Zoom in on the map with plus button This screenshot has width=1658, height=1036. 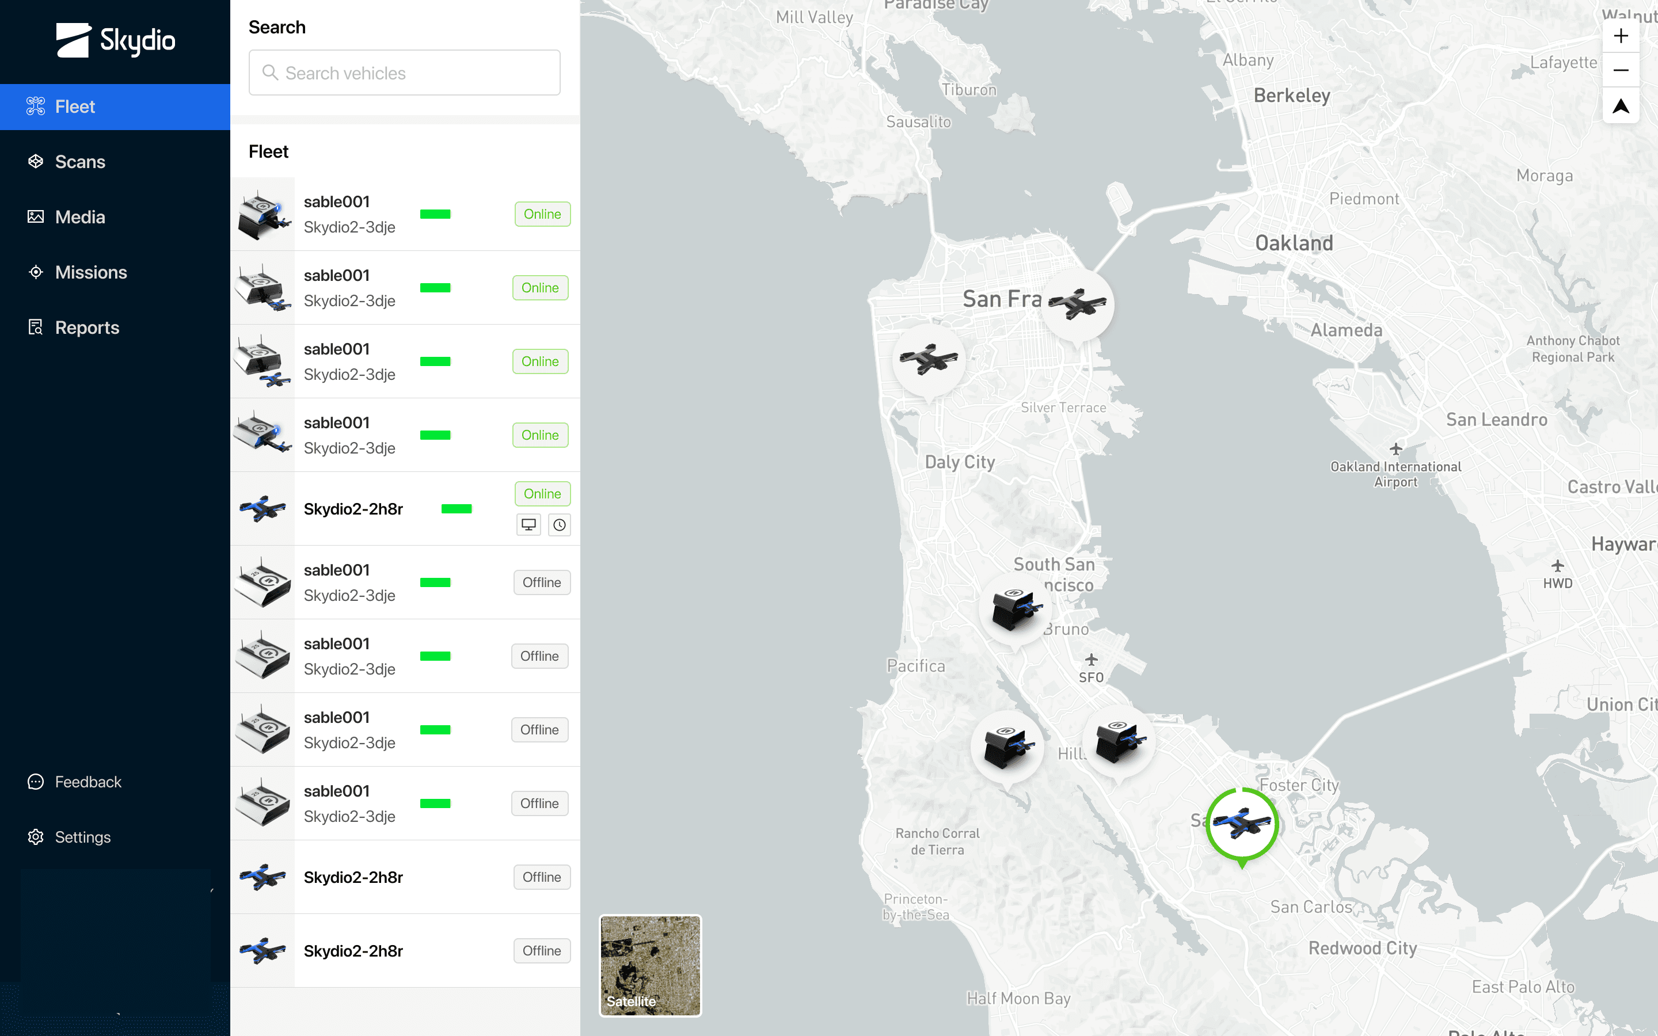[x=1621, y=36]
